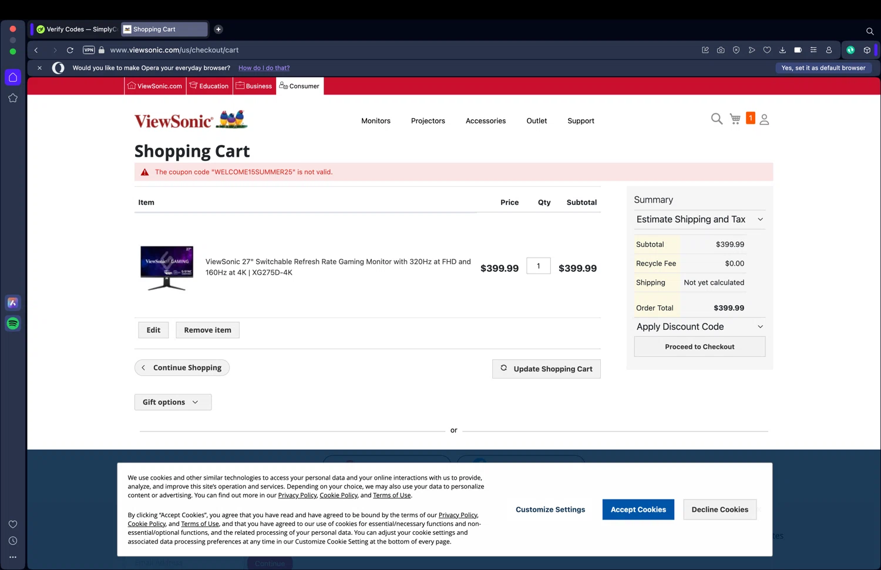Click the sidebar heart icon at bottom
Viewport: 881px width, 570px height.
click(x=13, y=524)
